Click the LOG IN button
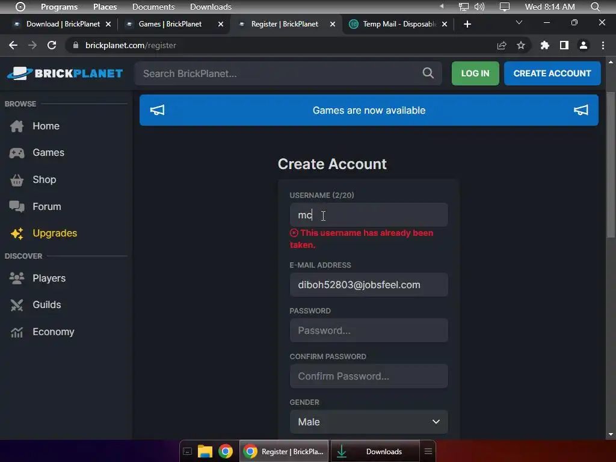The width and height of the screenshot is (616, 462). (475, 73)
